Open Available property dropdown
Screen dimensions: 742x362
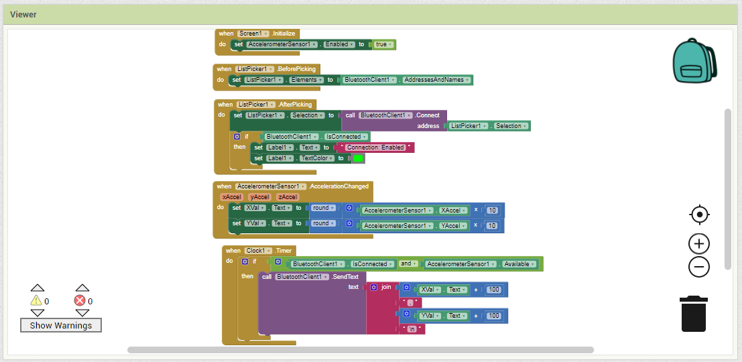(x=519, y=264)
